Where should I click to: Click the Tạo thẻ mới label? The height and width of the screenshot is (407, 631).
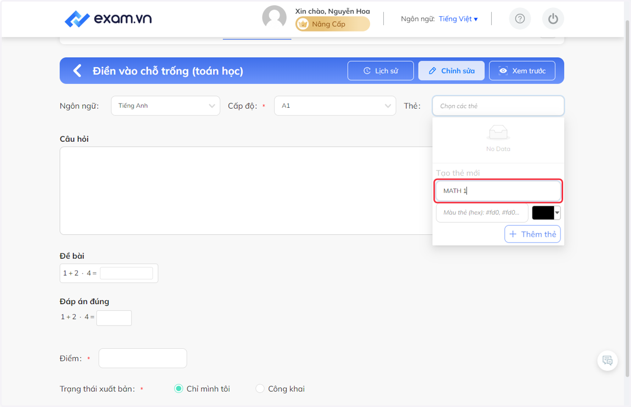coord(458,173)
